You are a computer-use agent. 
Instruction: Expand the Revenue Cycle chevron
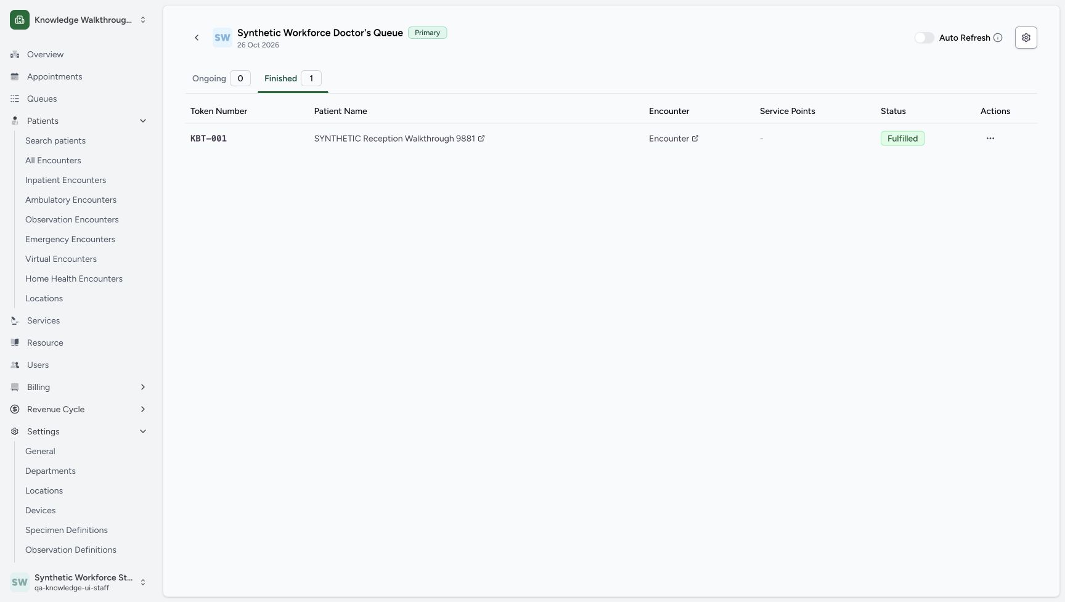pyautogui.click(x=143, y=409)
